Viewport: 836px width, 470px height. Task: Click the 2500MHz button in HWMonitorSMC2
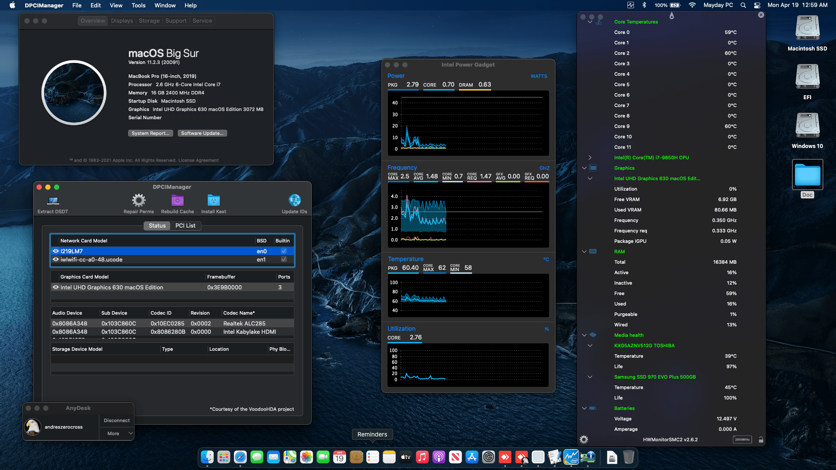(742, 440)
